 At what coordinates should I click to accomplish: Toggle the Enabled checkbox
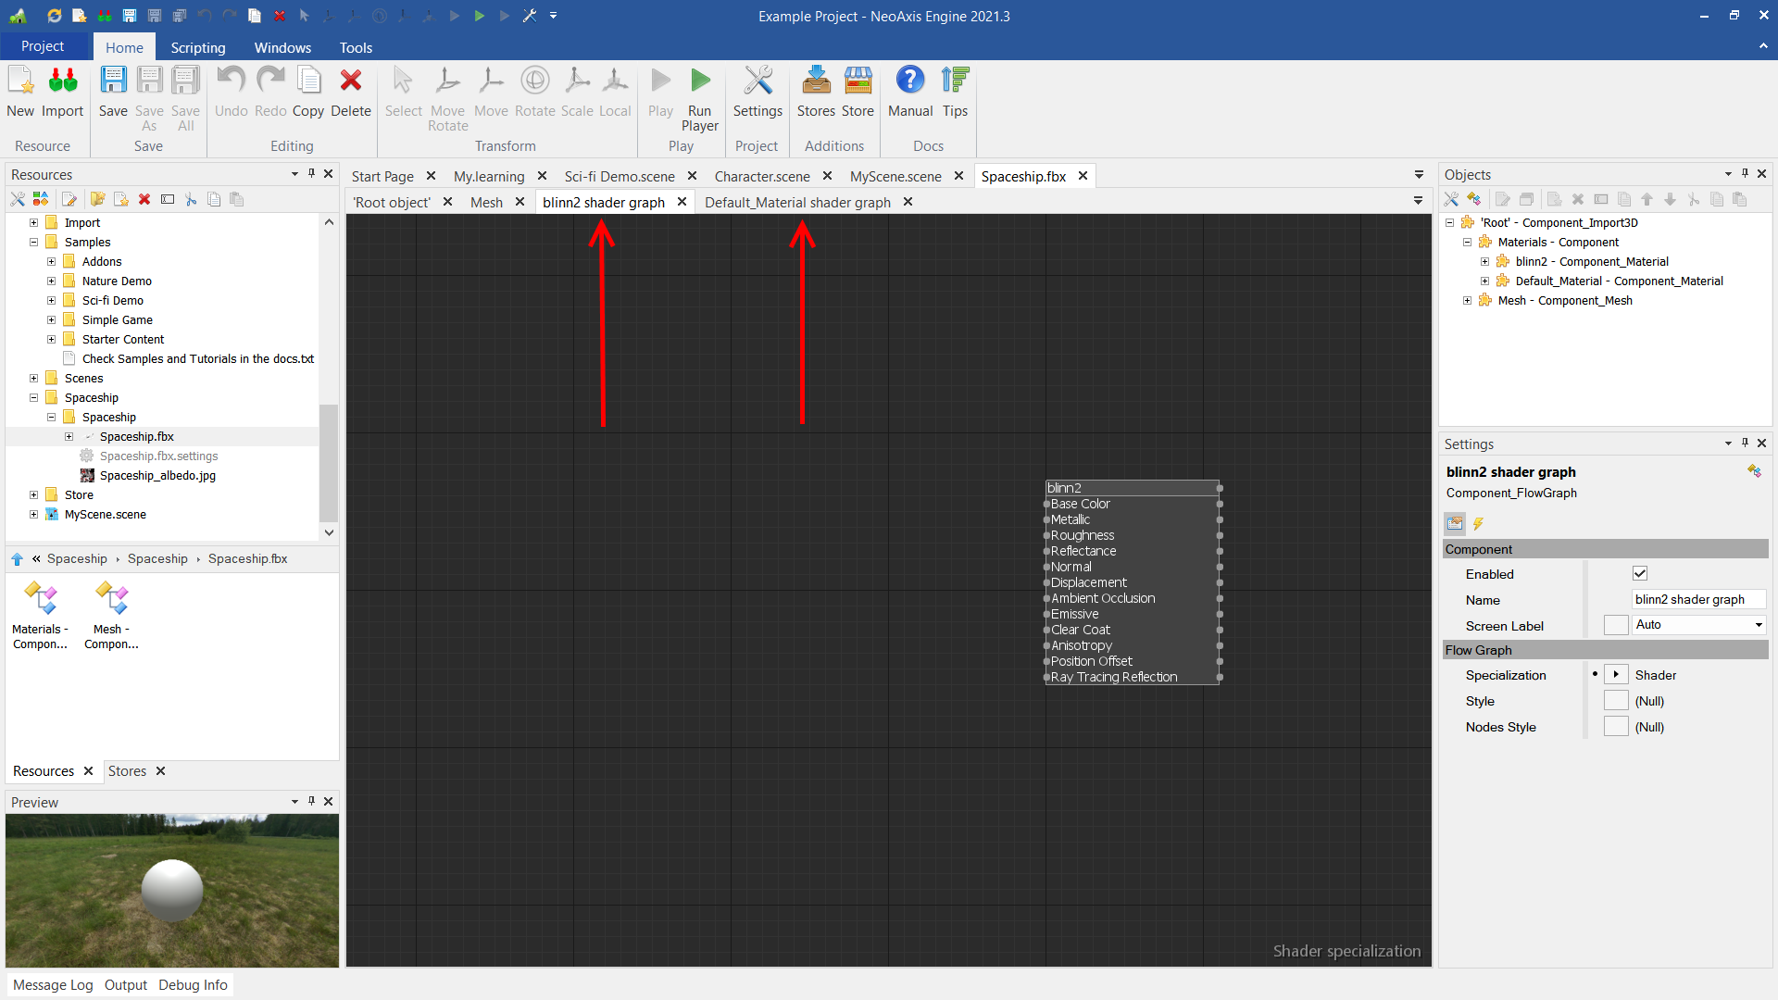[x=1639, y=574]
